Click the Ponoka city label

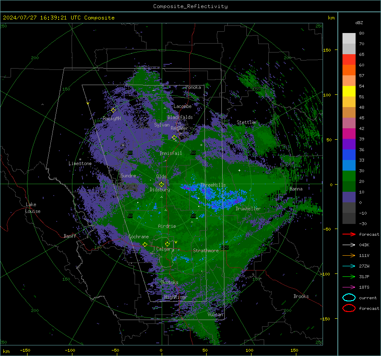tap(193, 87)
